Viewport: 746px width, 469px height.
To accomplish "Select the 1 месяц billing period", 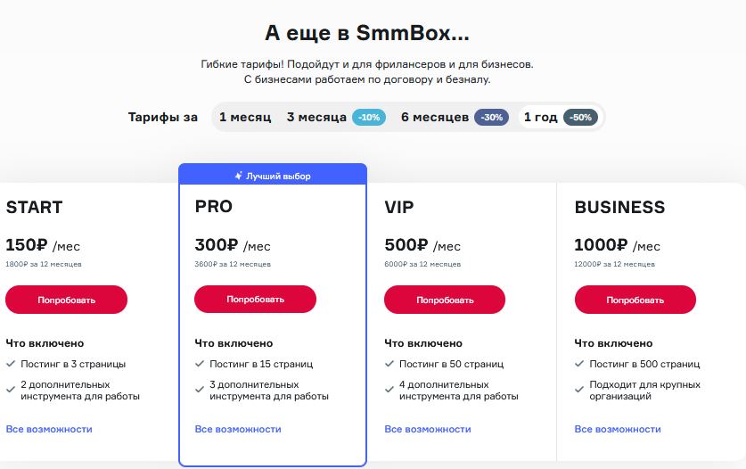I will tap(245, 118).
